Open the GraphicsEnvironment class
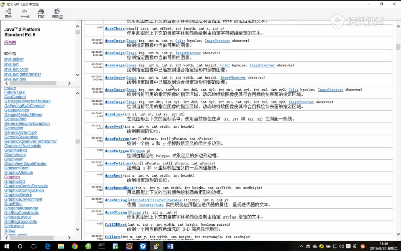This screenshot has height=251, width=401. coord(23,199)
